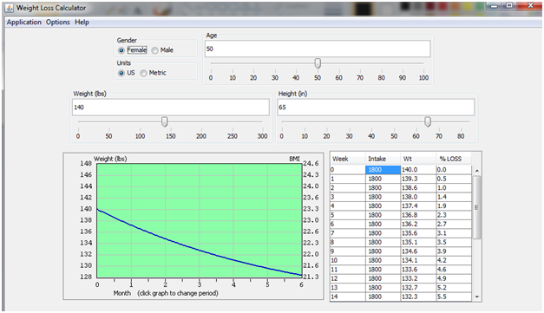
Task: Click the Wt column header
Action: pos(418,159)
